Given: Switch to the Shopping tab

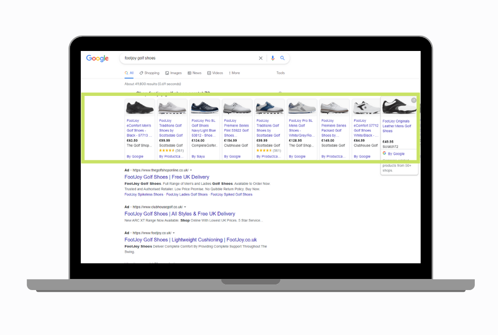Looking at the screenshot, I should pos(149,73).
